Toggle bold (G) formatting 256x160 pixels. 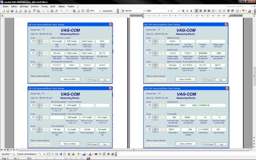tap(183, 11)
